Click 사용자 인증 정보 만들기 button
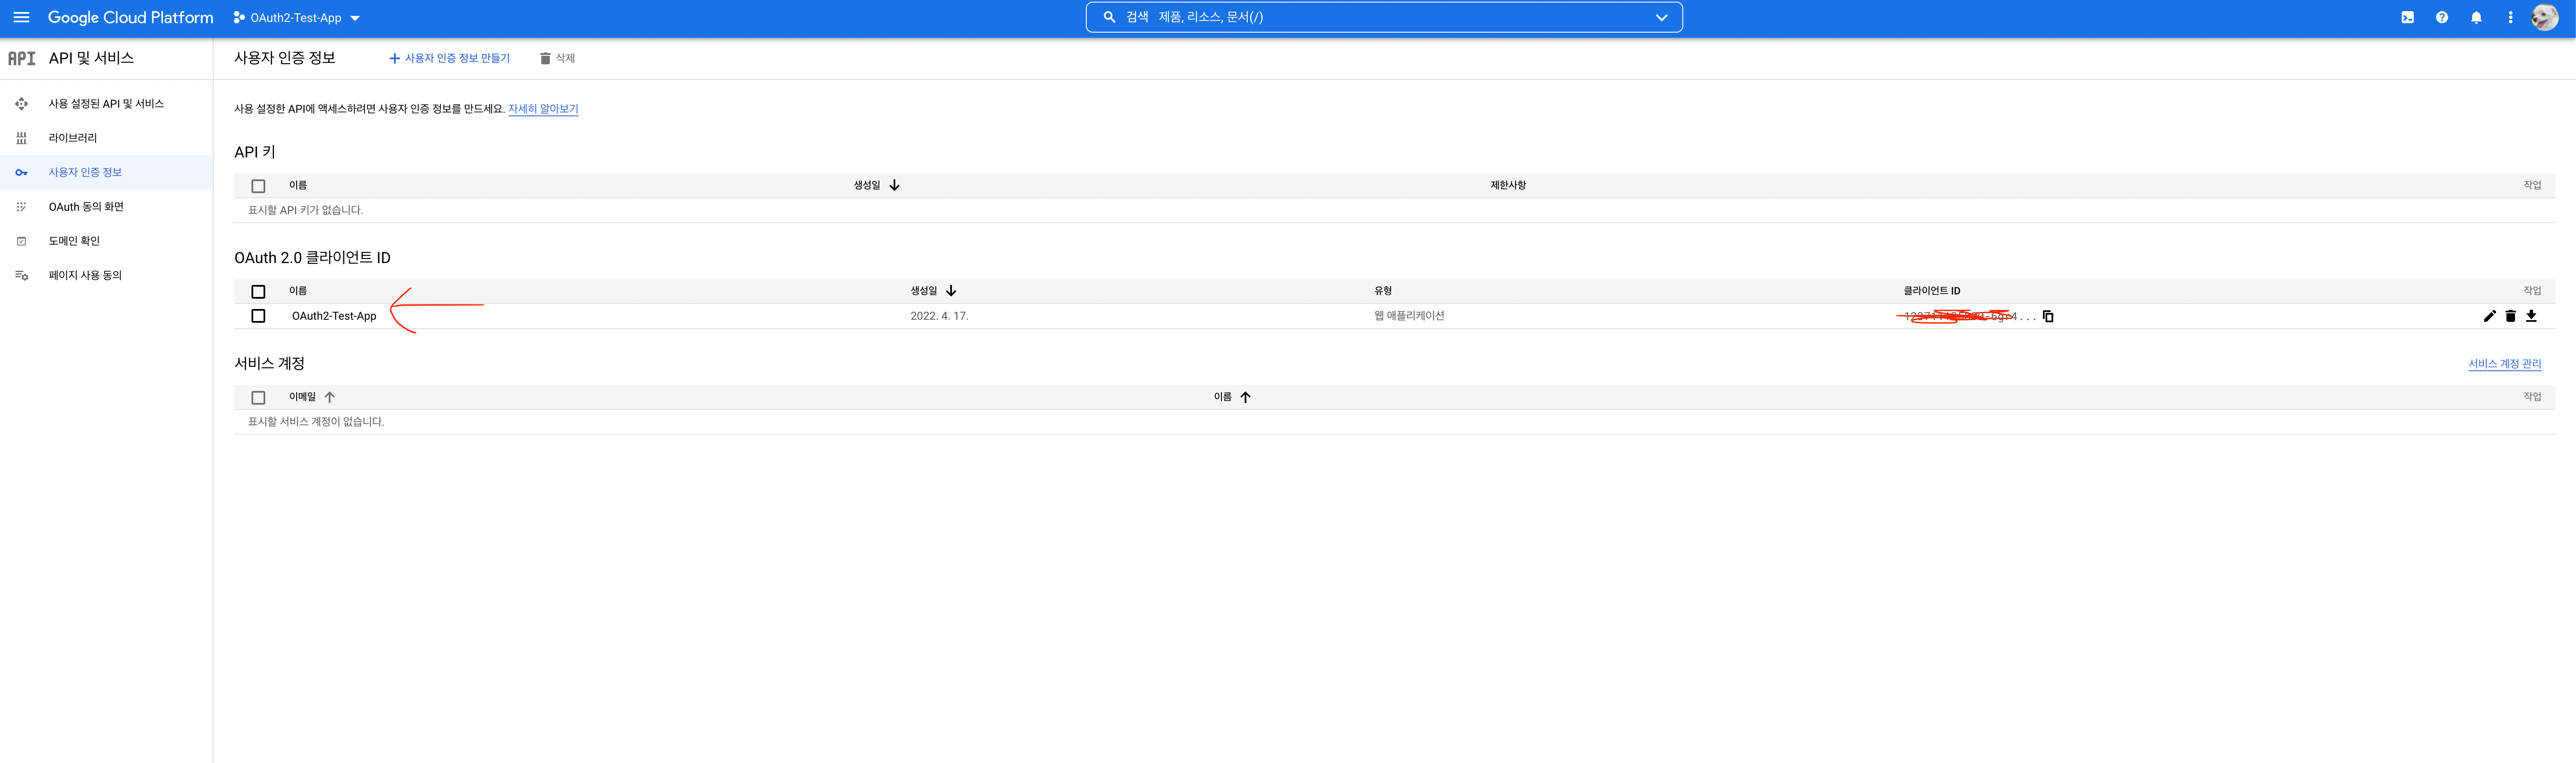Viewport: 2576px width, 763px height. click(449, 58)
